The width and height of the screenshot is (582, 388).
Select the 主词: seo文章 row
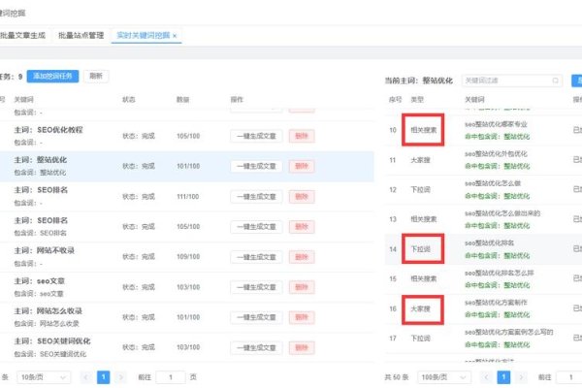(x=185, y=287)
